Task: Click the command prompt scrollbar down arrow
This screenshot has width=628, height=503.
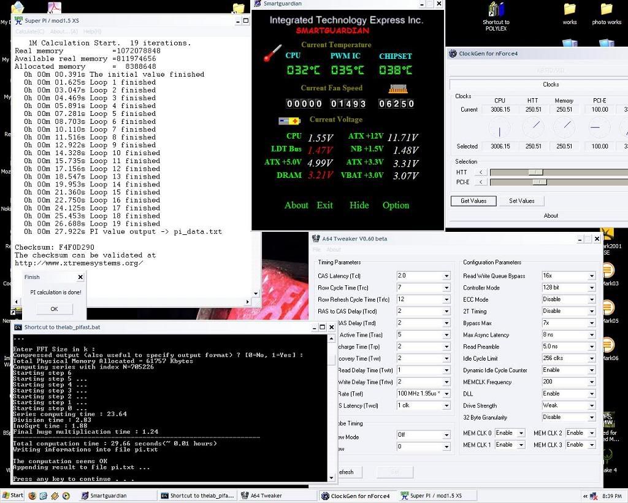Action: tap(331, 477)
